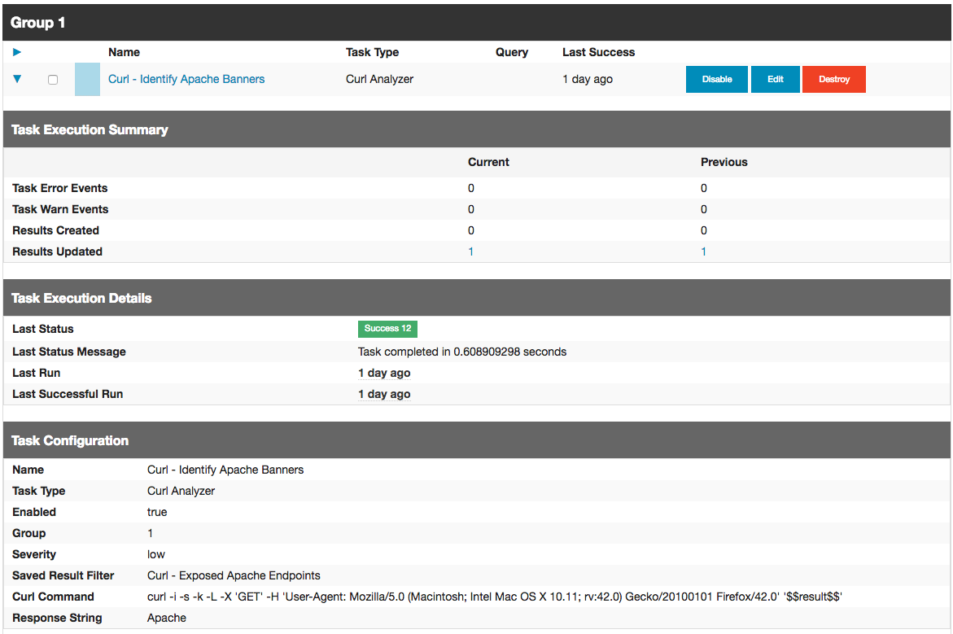Click the Last Run '1 day ago' timestamp
The width and height of the screenshot is (953, 634).
click(384, 373)
